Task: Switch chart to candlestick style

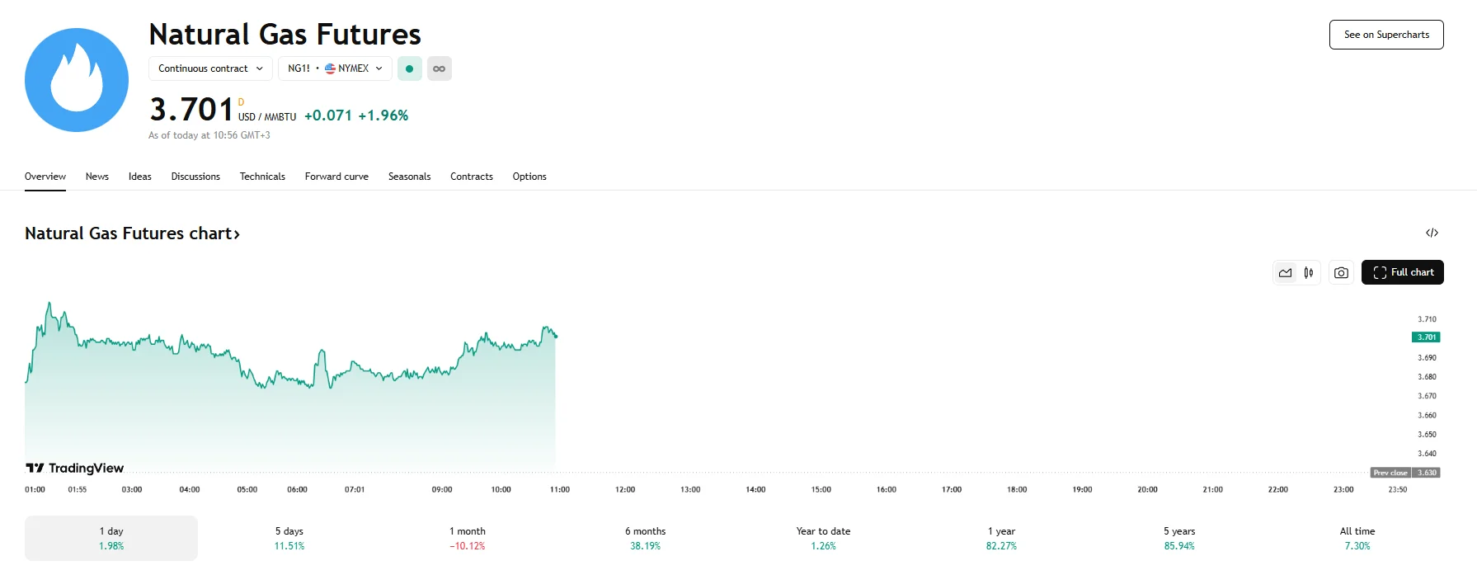Action: 1309,273
